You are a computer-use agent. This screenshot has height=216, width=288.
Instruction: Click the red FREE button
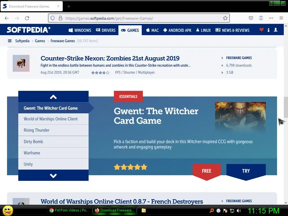(207, 171)
